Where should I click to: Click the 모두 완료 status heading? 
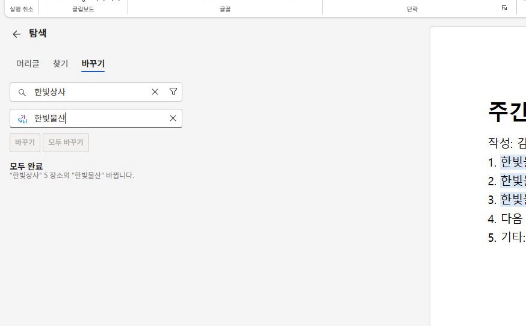[26, 166]
